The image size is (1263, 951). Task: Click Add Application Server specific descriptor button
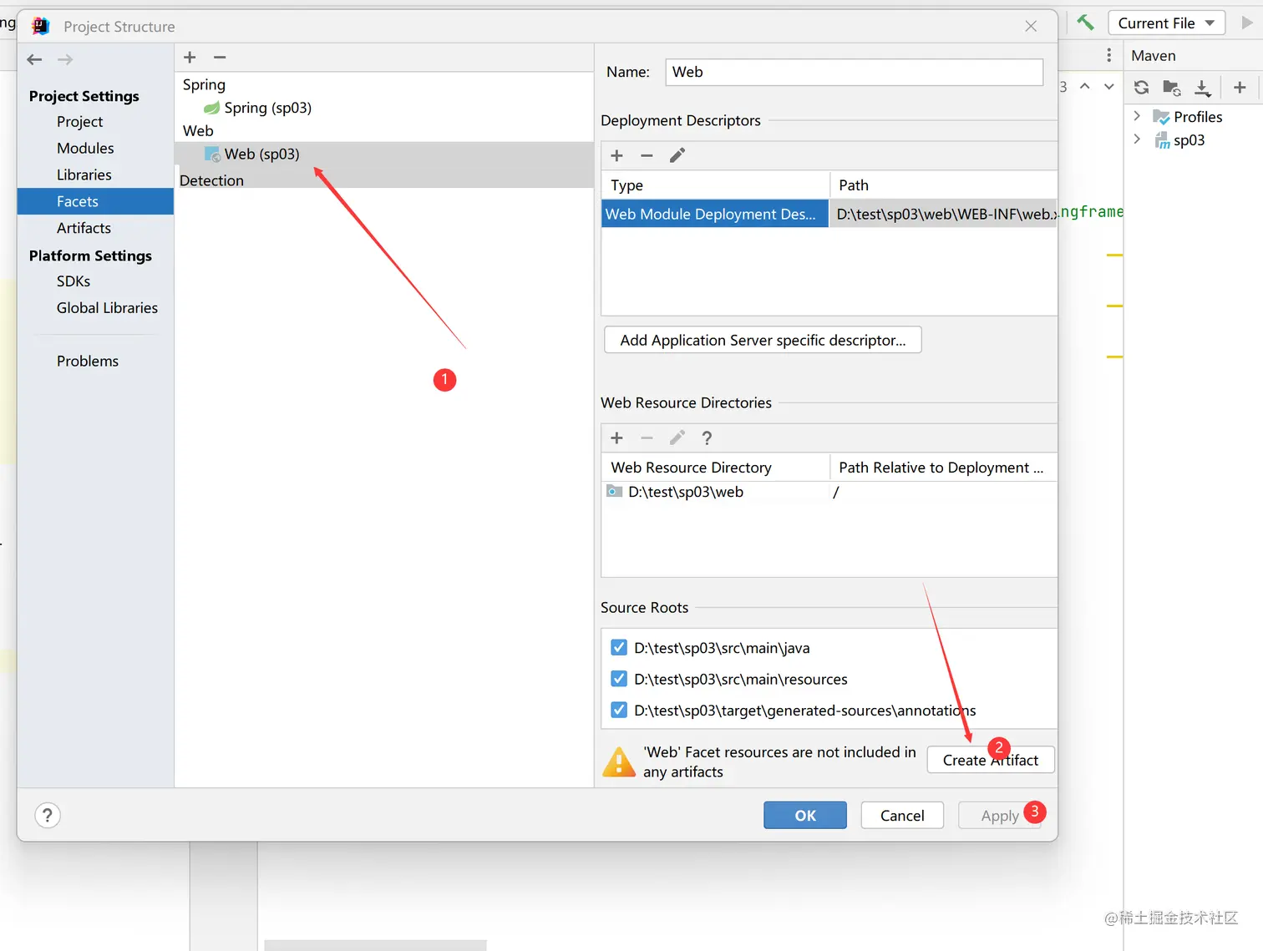point(763,340)
